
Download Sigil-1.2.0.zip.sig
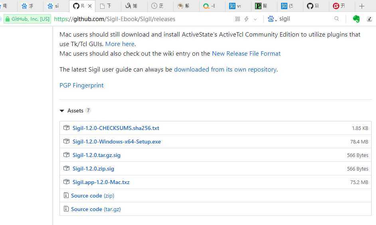tap(93, 169)
